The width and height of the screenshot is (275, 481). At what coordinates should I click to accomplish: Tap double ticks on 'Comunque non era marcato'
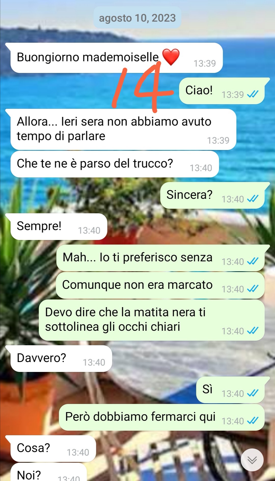[x=253, y=289]
